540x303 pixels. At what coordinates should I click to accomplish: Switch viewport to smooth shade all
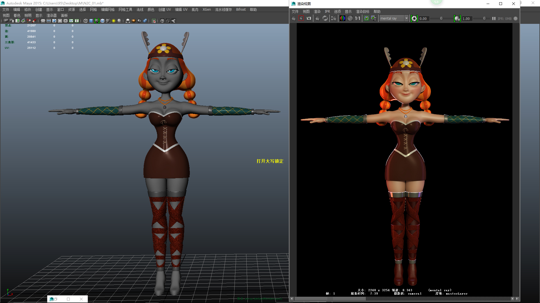pos(91,21)
